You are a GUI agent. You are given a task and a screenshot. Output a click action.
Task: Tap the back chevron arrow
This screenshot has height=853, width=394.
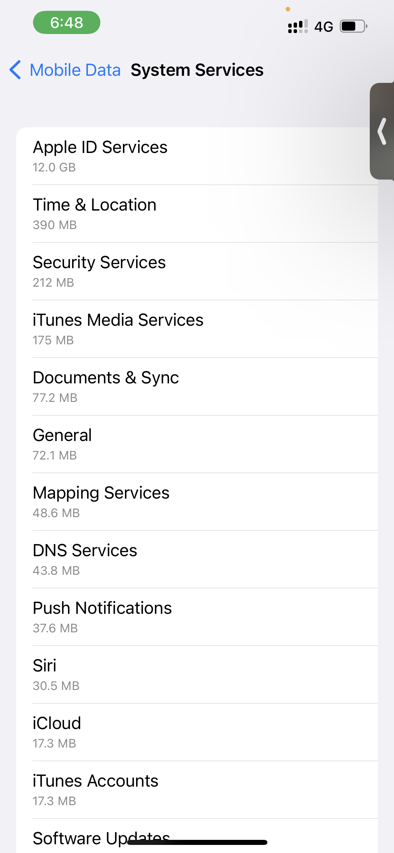[15, 70]
